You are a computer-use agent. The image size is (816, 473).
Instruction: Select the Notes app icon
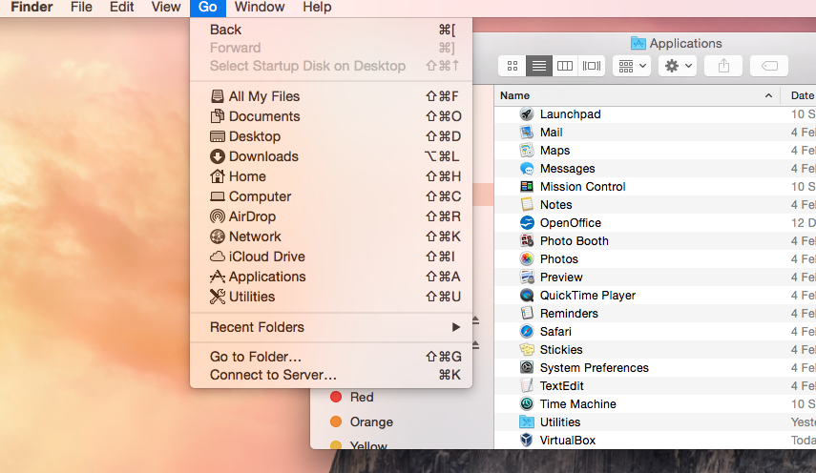coord(527,205)
